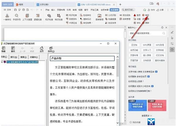Viewport: 176px width, 126px height.
Task: Expand the 方正智能辅助审校系统 tree node
Action: [2, 62]
